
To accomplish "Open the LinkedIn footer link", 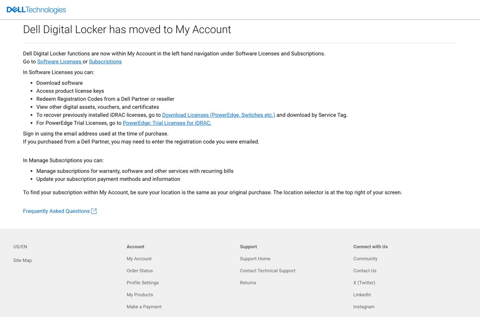I will [x=362, y=295].
